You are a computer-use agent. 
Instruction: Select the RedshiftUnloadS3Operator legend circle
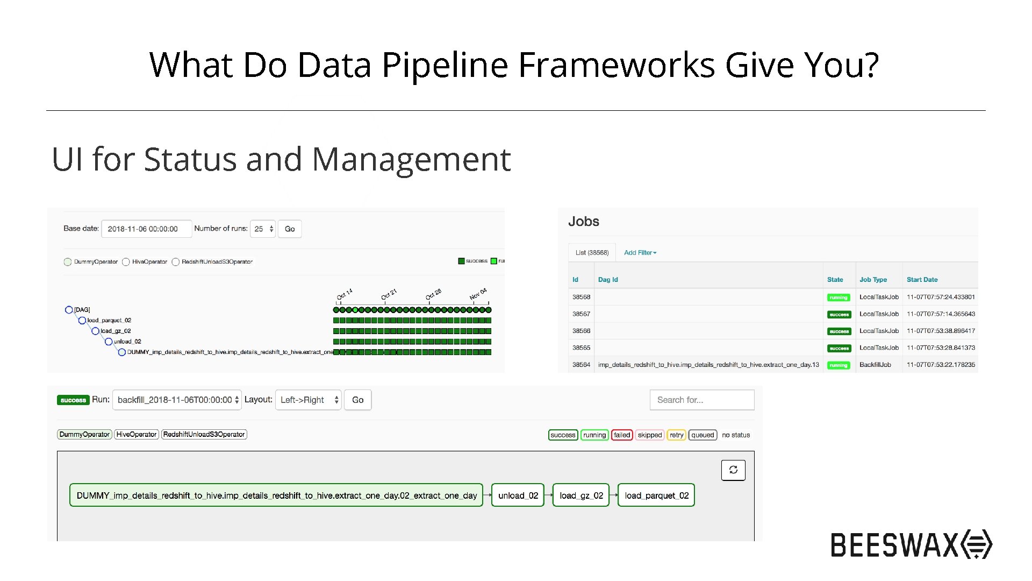click(x=175, y=262)
